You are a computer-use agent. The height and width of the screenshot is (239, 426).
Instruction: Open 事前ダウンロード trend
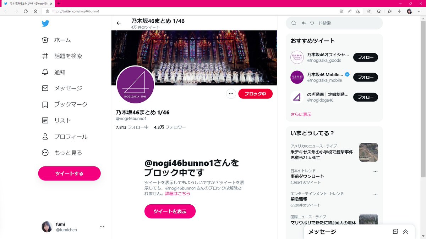307,176
